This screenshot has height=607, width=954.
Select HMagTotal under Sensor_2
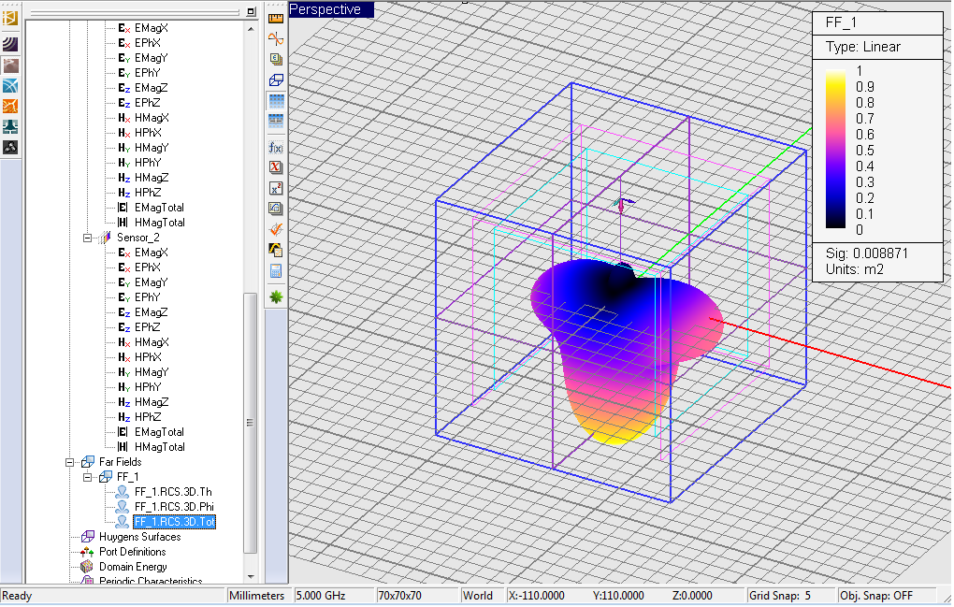(159, 446)
